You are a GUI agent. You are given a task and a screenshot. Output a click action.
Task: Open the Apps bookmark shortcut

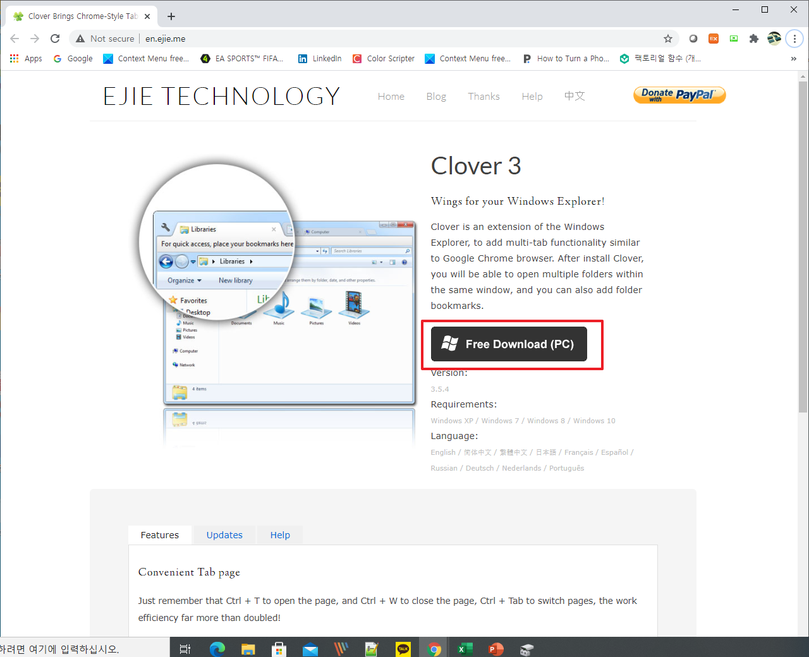pos(26,59)
